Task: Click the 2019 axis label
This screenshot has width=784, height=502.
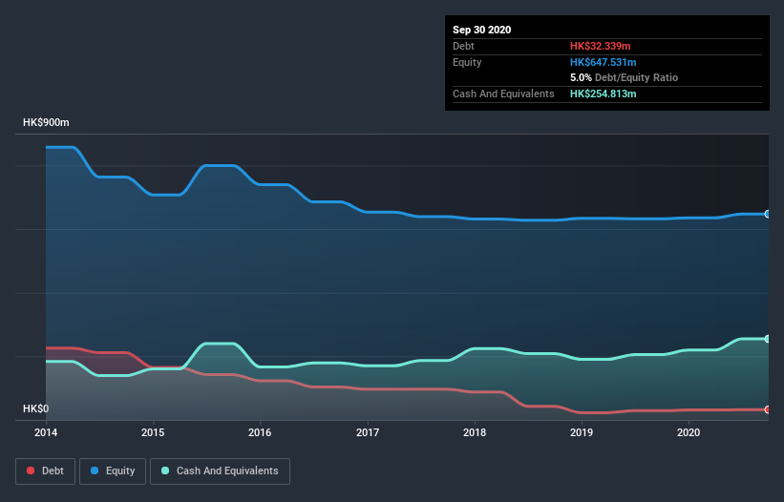Action: click(582, 432)
